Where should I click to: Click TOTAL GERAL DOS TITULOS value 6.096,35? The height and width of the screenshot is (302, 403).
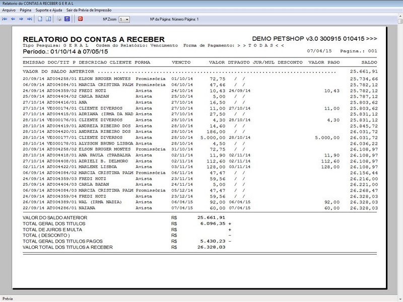click(213, 223)
